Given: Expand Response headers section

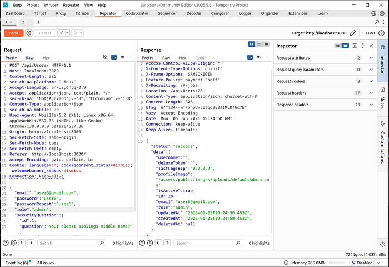Looking at the screenshot, I should (325, 105).
